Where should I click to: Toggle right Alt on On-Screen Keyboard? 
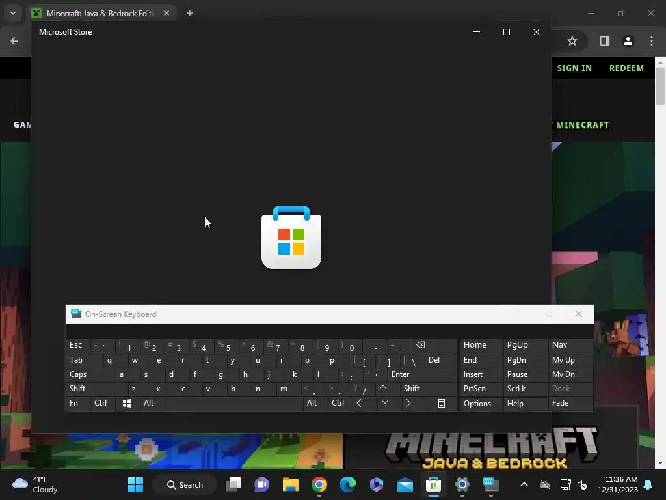pos(315,403)
